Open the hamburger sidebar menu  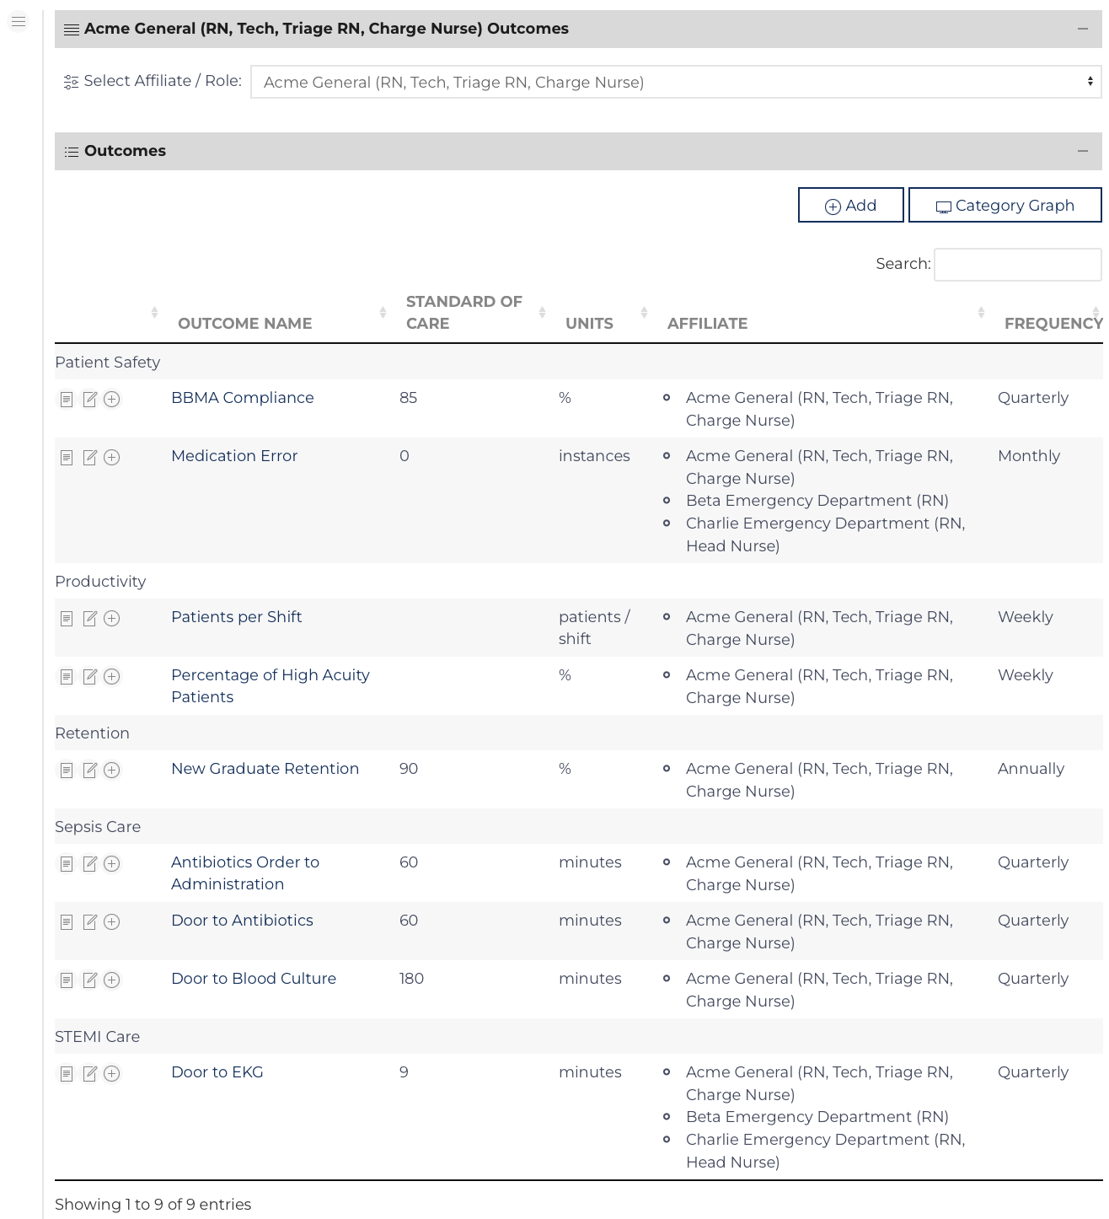coord(19,21)
